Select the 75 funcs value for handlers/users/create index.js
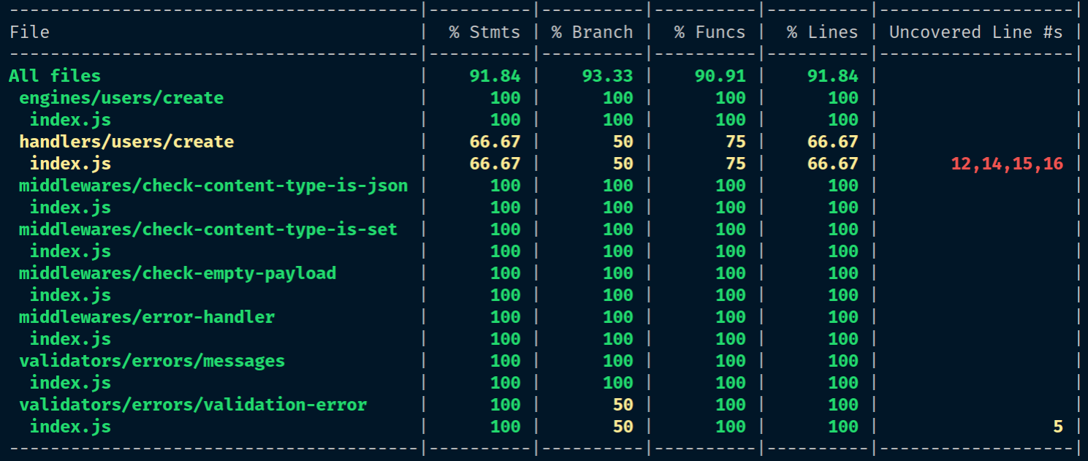1088x461 pixels. pyautogui.click(x=735, y=164)
